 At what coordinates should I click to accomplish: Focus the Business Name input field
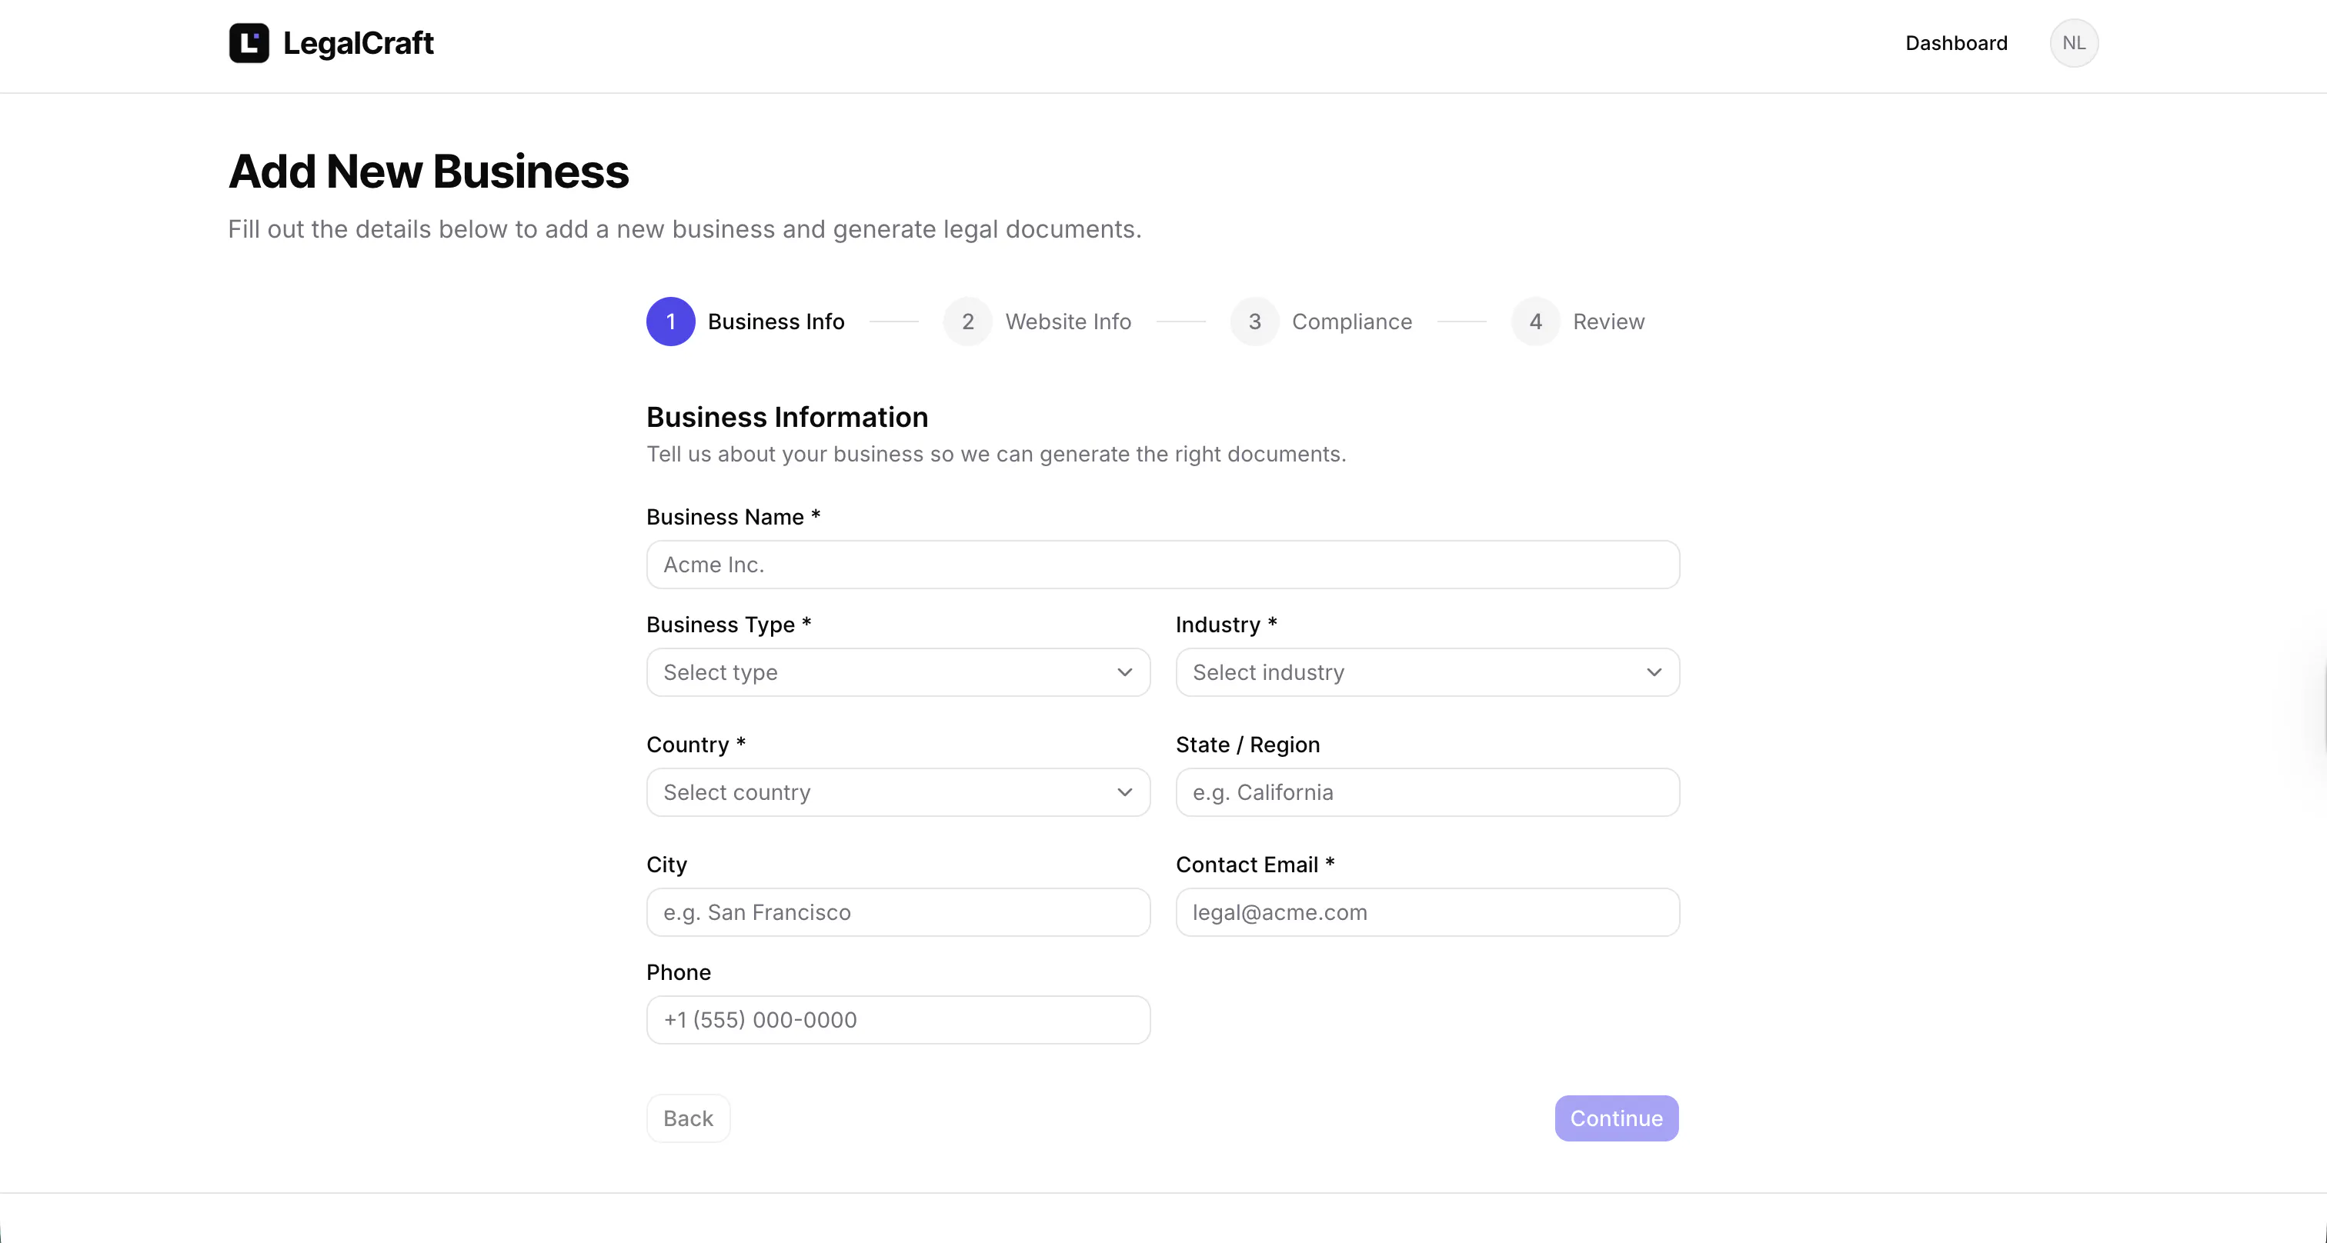click(1163, 565)
